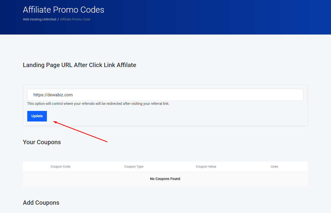331x213 pixels.
Task: Click the No Coupons Found table row
Action: pos(165,179)
